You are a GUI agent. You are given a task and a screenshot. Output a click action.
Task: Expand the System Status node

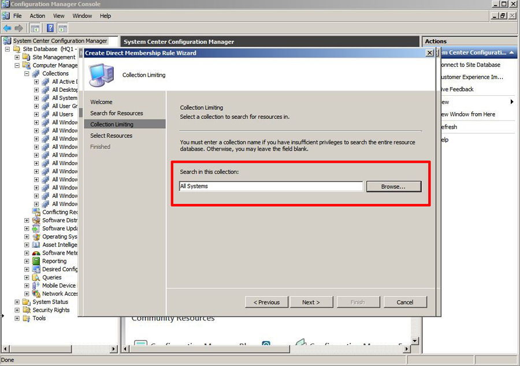17,302
